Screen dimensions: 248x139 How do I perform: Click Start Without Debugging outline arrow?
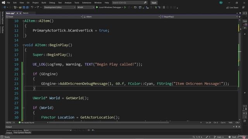(125, 7)
